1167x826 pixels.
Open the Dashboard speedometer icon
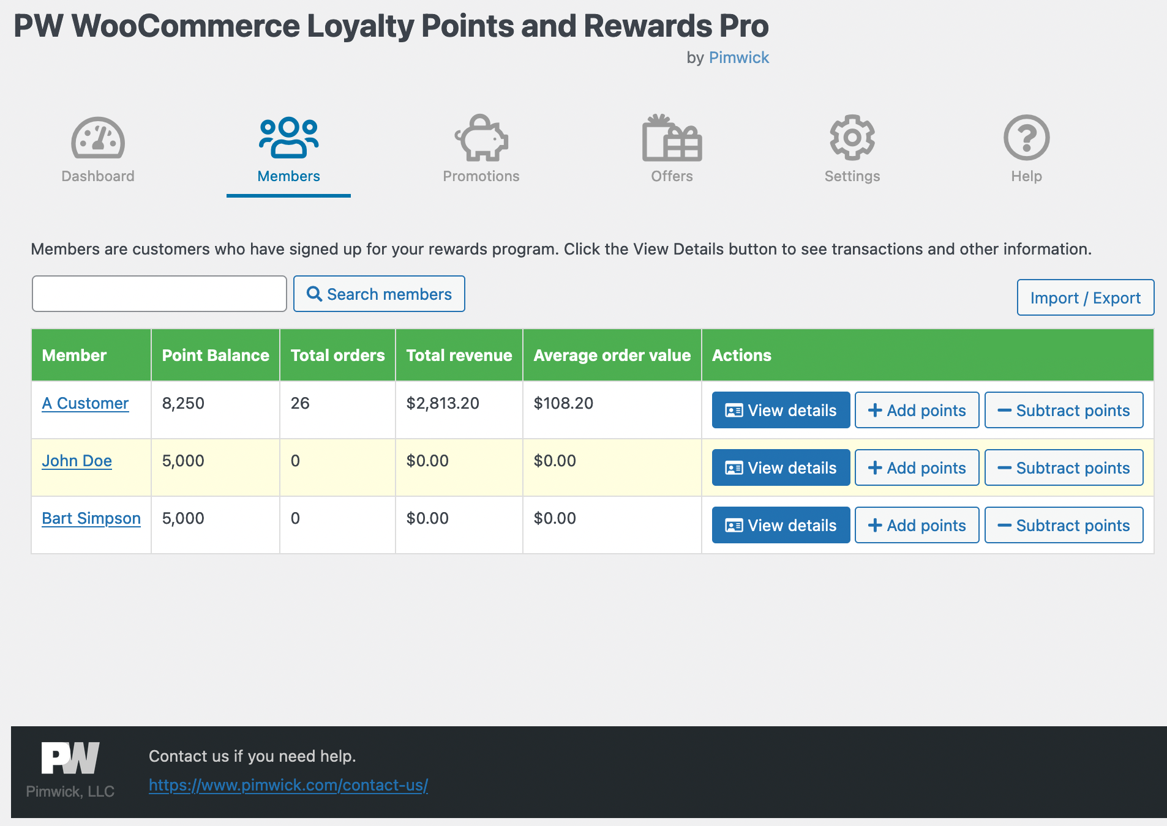coord(98,138)
